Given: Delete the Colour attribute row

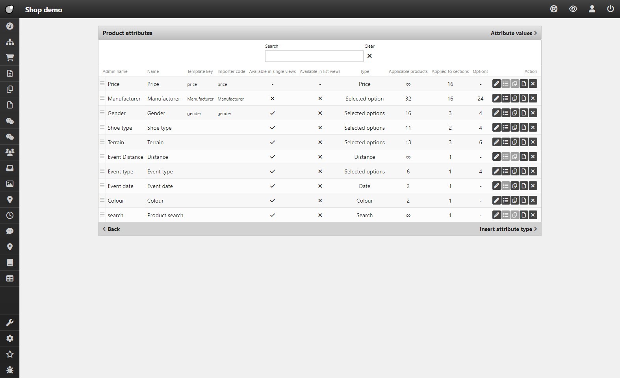Looking at the screenshot, I should click(x=533, y=201).
